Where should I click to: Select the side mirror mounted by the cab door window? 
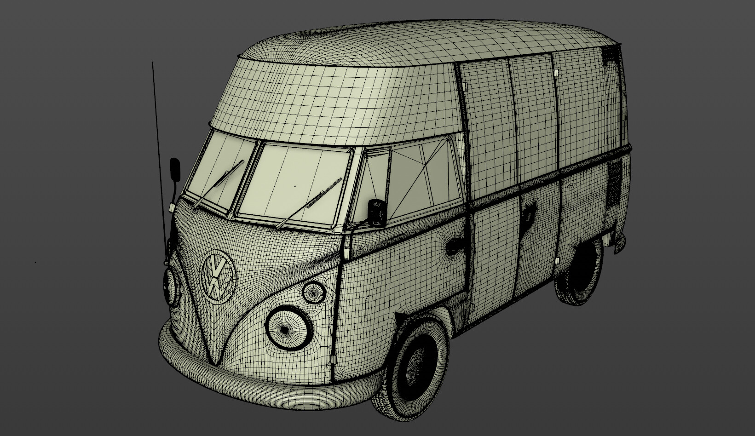pos(378,212)
